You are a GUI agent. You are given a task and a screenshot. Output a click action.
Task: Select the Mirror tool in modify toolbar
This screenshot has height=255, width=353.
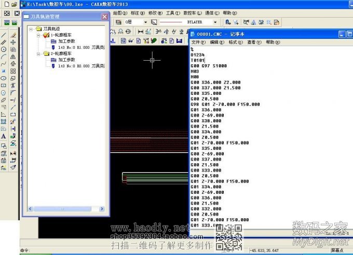point(13,56)
